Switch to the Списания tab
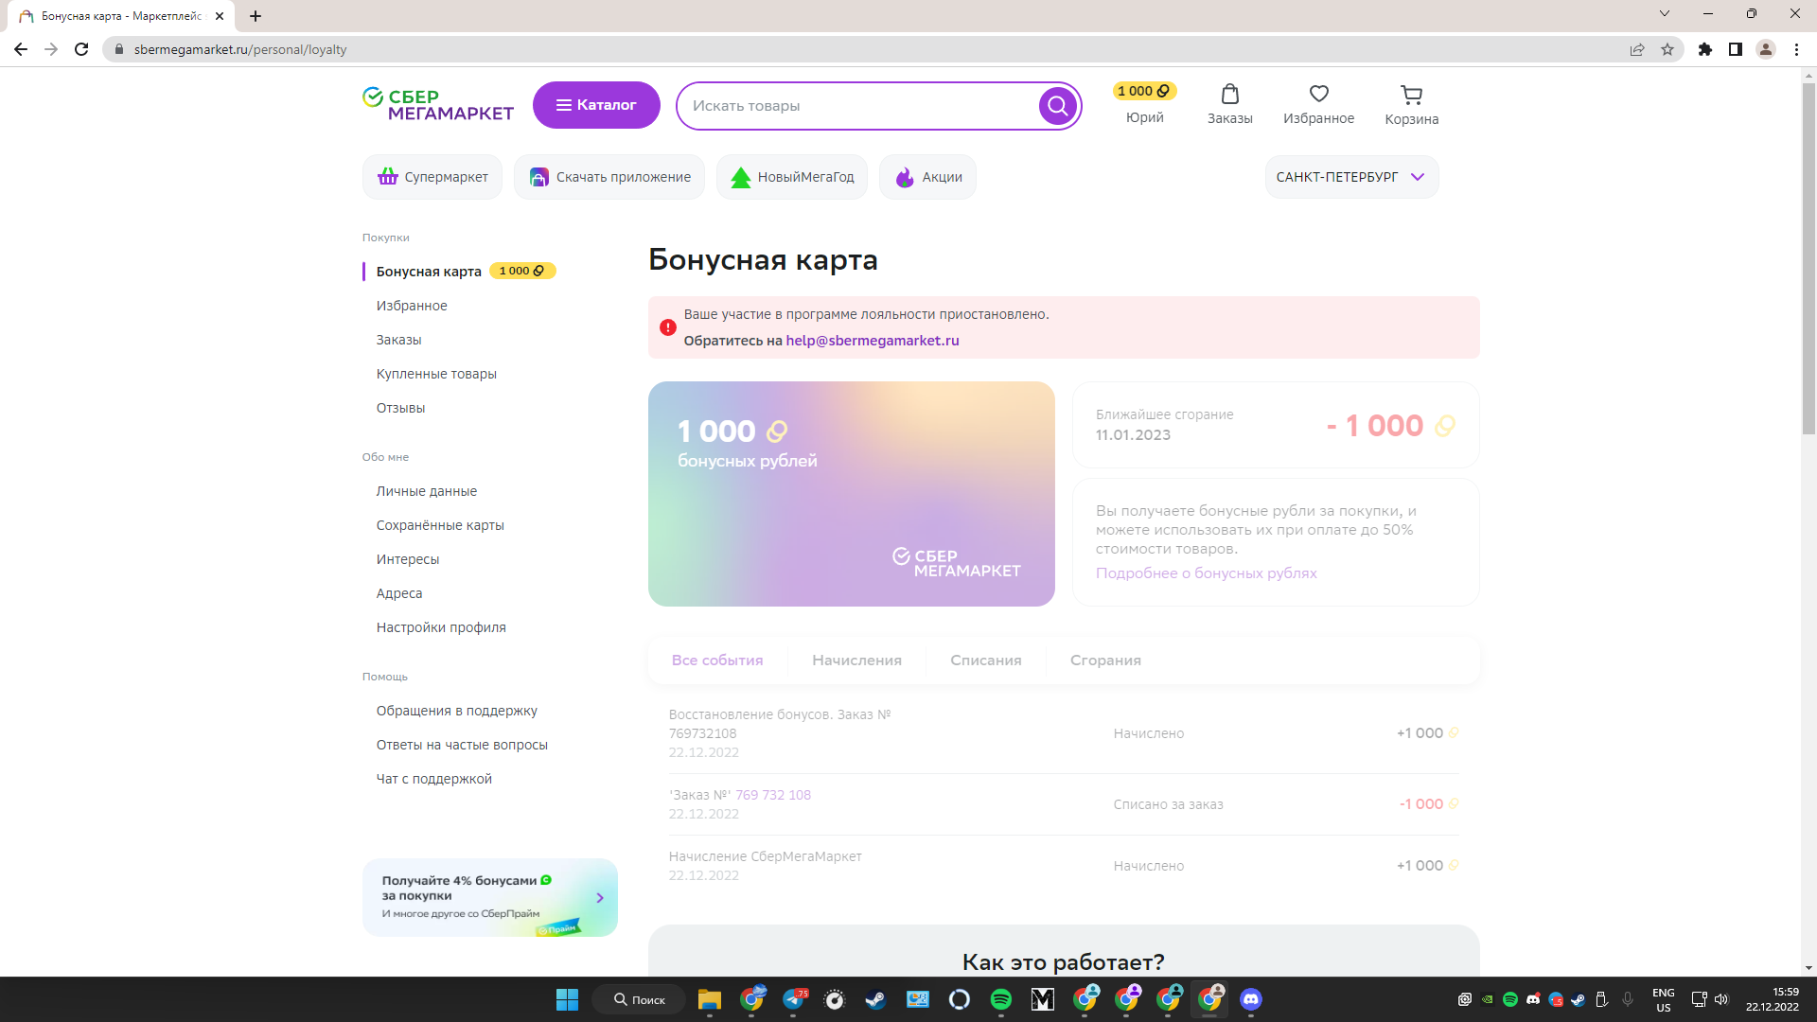The width and height of the screenshot is (1817, 1022). pyautogui.click(x=985, y=661)
